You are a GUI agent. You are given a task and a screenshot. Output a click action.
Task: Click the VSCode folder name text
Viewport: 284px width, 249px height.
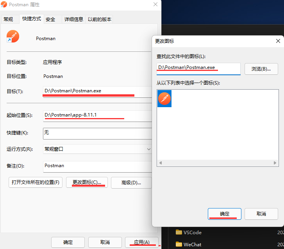192,232
